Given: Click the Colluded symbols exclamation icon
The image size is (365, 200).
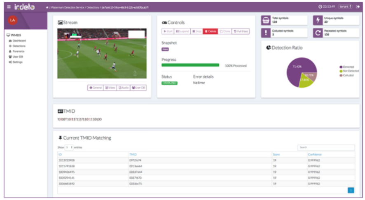Looking at the screenshot, I should (x=266, y=33).
